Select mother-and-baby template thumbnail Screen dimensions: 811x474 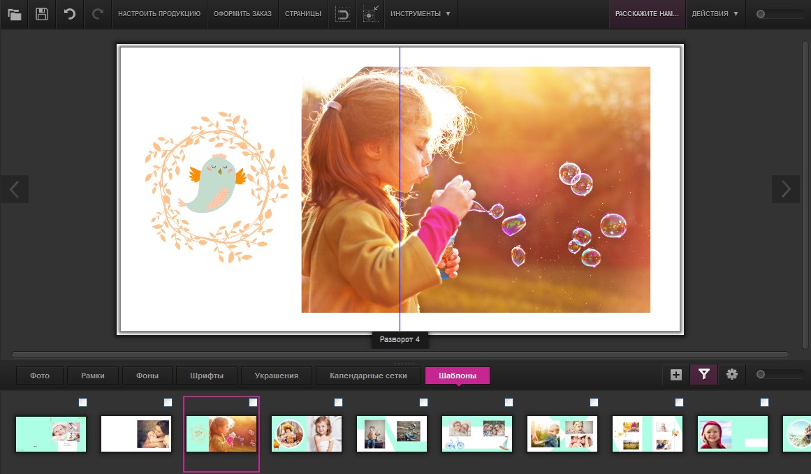[136, 434]
